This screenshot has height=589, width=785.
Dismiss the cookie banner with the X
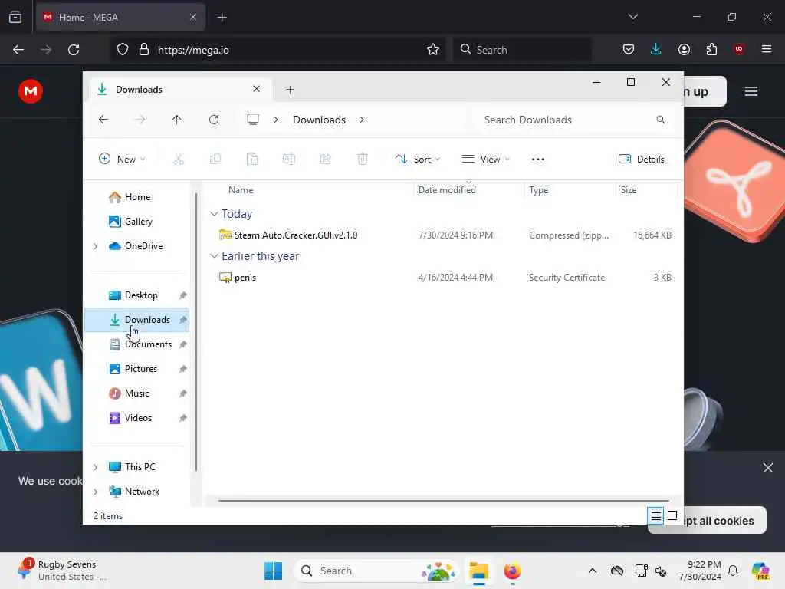pyautogui.click(x=767, y=468)
